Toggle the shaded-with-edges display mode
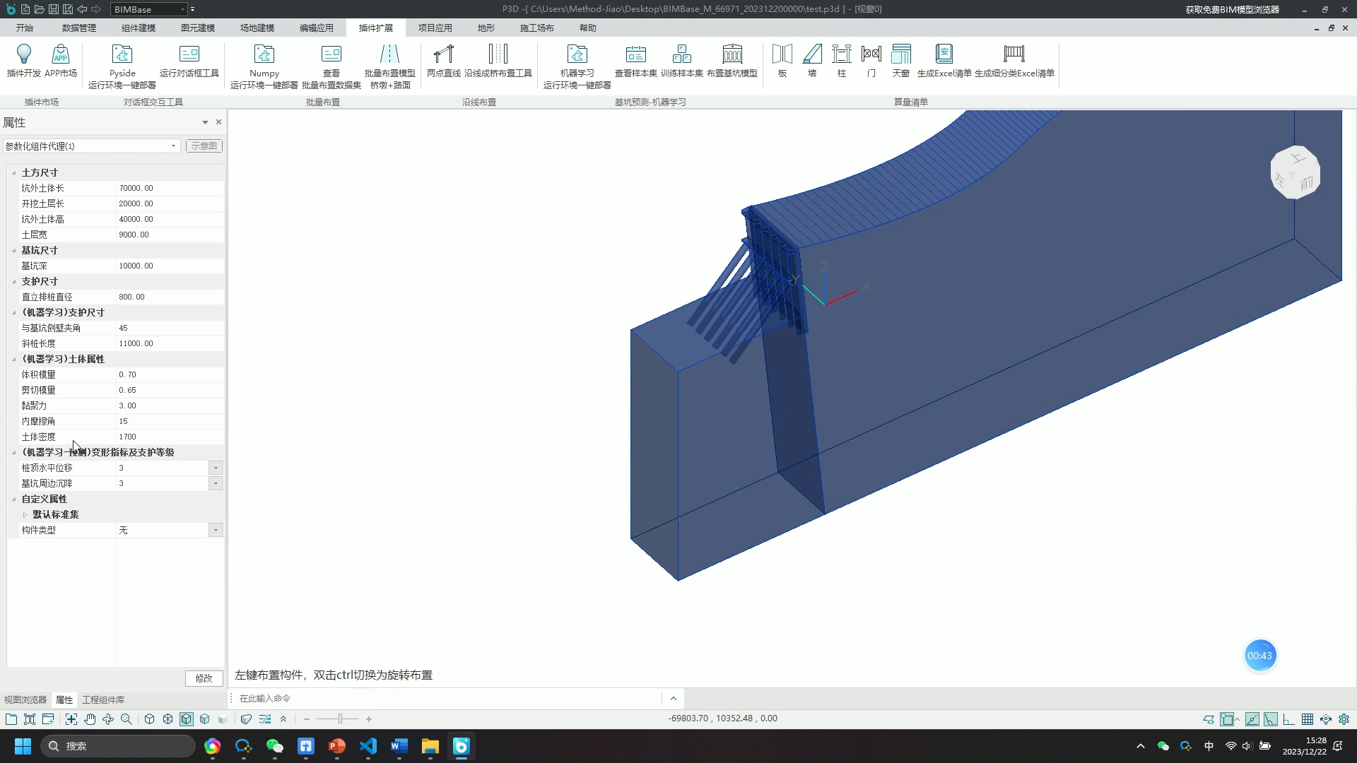Viewport: 1357px width, 763px height. pyautogui.click(x=187, y=719)
